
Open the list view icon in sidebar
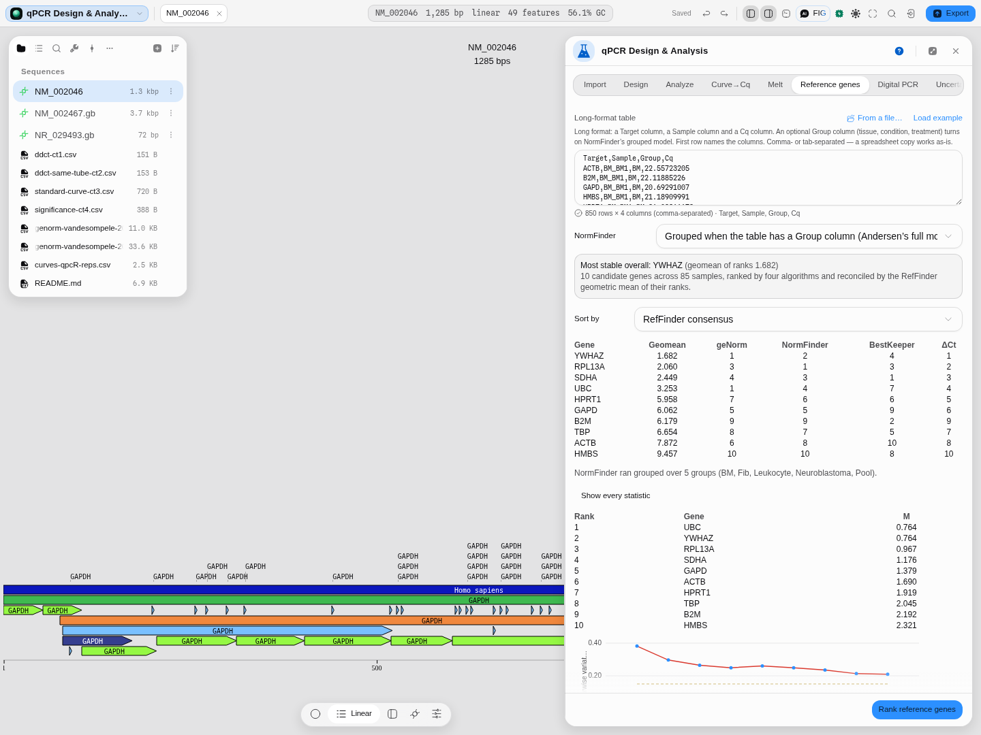point(39,48)
